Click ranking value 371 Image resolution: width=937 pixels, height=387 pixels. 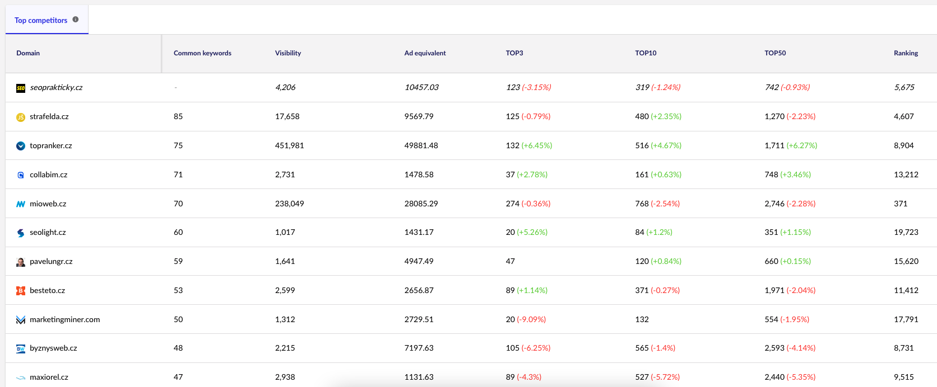coord(901,204)
